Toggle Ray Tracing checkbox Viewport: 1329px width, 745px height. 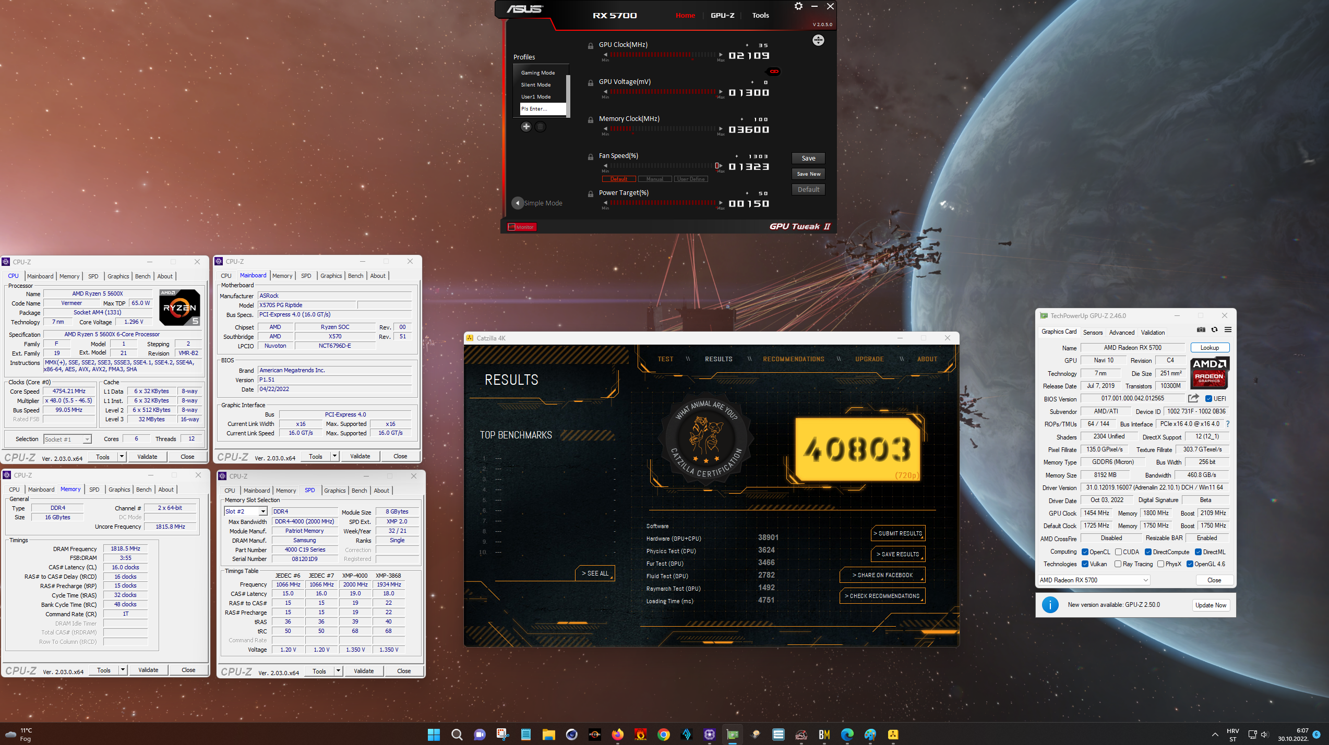1118,564
